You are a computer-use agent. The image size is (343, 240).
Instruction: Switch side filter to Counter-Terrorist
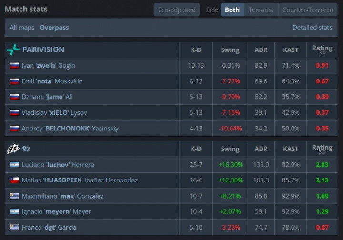coord(308,10)
